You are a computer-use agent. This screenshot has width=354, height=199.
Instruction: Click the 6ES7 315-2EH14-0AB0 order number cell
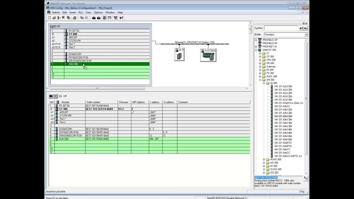coord(101,109)
